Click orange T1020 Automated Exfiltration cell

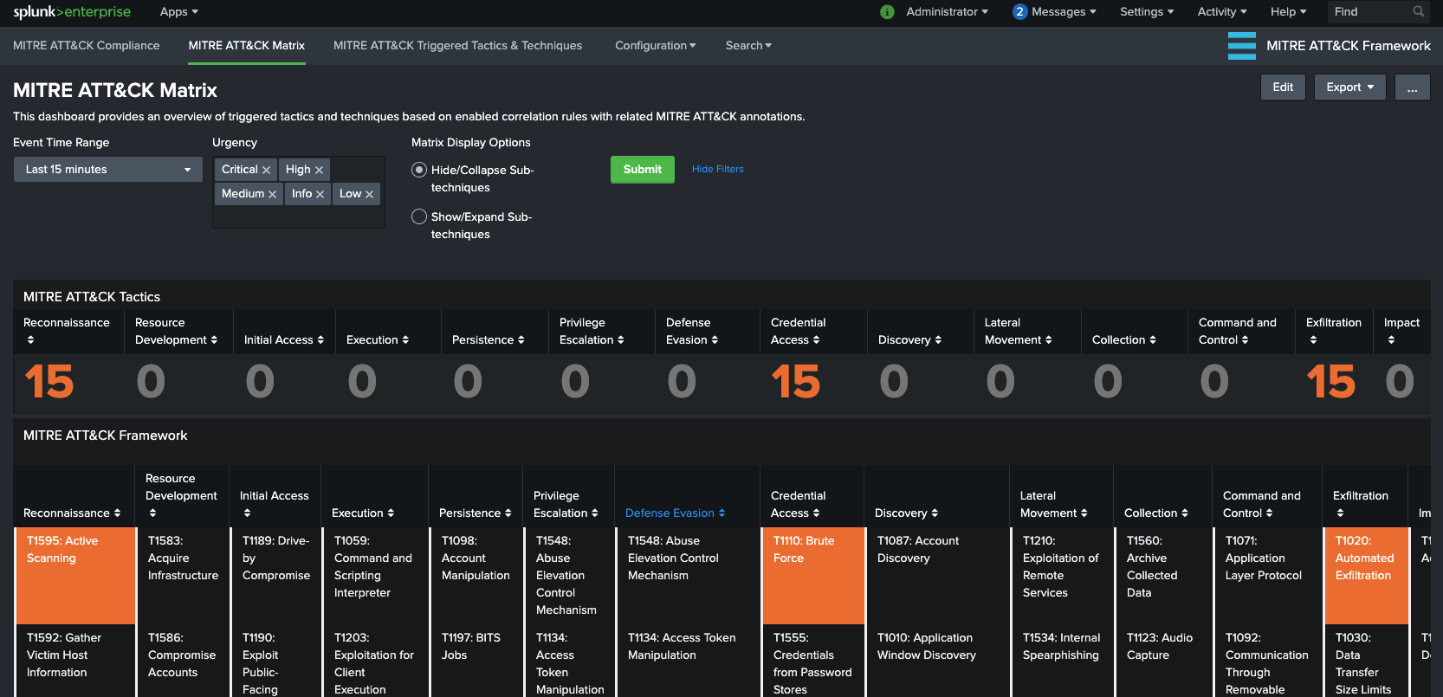pyautogui.click(x=1367, y=576)
